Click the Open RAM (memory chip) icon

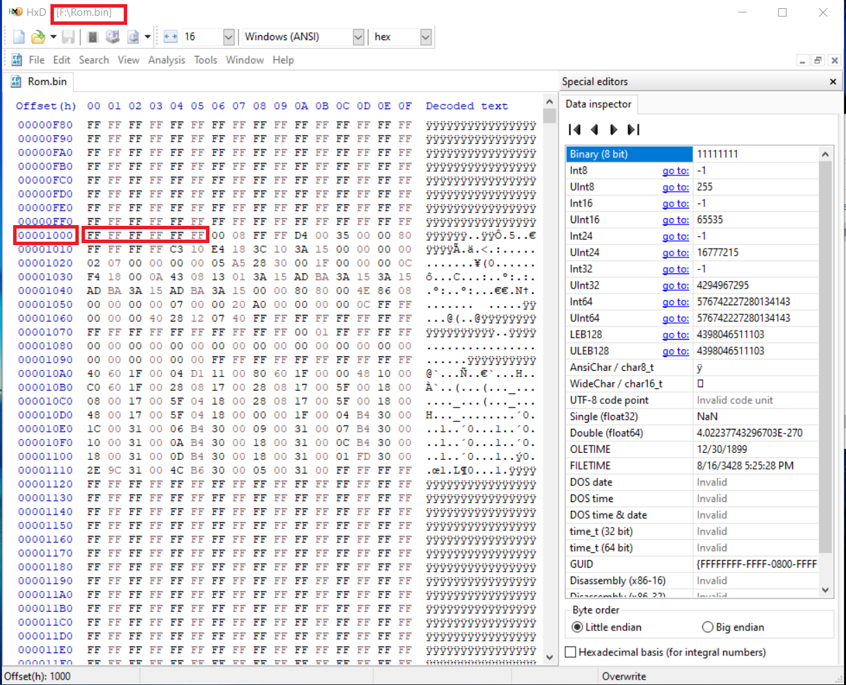click(x=93, y=37)
